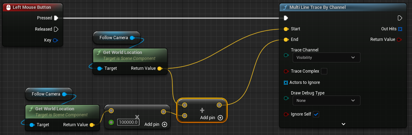Image resolution: width=412 pixels, height=135 pixels.
Task: Click the Key output pin
Action: pos(55,41)
